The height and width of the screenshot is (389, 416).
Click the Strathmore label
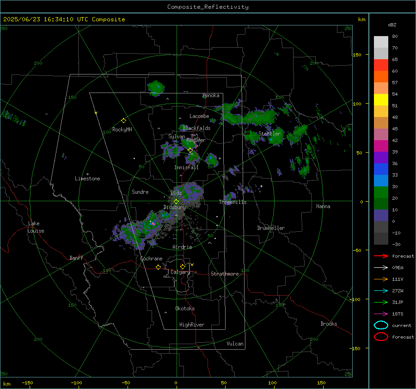click(x=225, y=274)
